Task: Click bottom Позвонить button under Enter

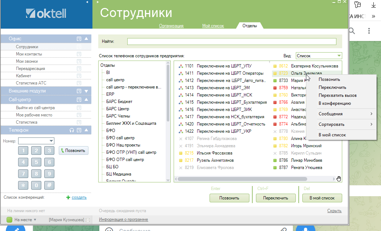Action: coord(229,198)
